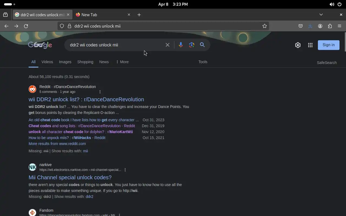Open 'How to be unpock miis' link

tap(67, 138)
